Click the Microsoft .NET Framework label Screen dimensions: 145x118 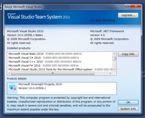pyautogui.click(x=107, y=31)
